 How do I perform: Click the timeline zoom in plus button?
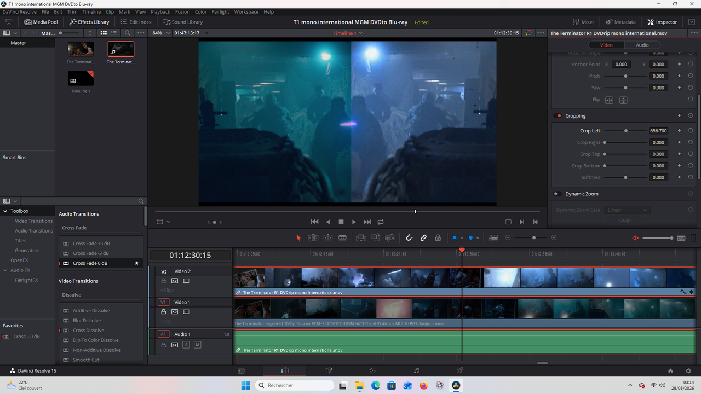pyautogui.click(x=554, y=237)
